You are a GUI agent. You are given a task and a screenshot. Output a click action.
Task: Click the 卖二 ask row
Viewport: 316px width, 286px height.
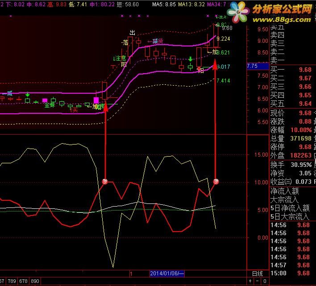click(277, 52)
